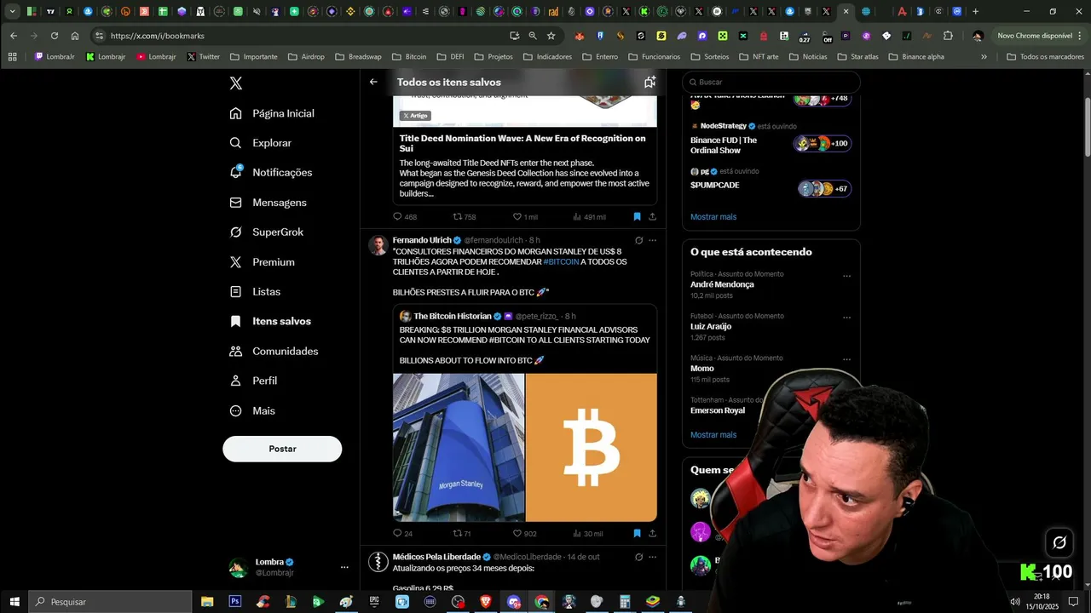The width and height of the screenshot is (1091, 613).
Task: Open Grok icon on Fernando Ulrich post
Action: pos(638,240)
